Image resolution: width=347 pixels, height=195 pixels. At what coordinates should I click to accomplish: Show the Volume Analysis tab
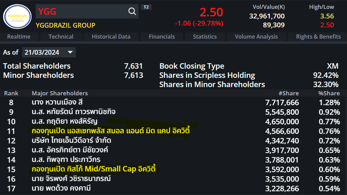coord(256,37)
